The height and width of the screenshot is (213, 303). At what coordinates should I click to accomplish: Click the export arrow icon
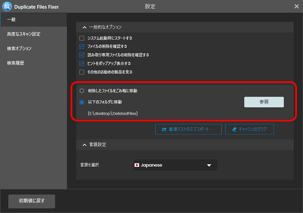(164, 129)
